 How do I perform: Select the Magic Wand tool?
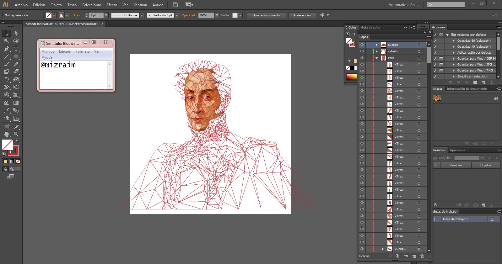7,41
